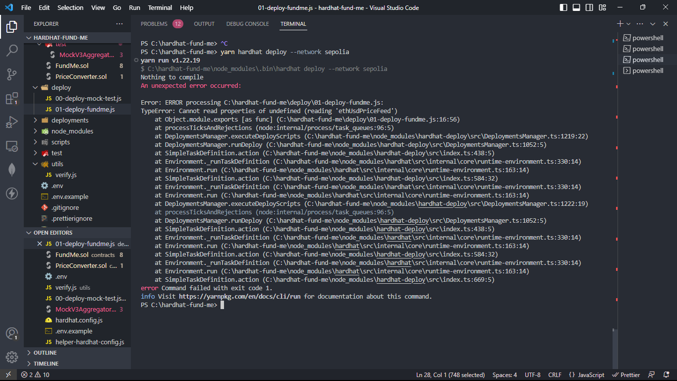Open the Run and Debug icon
The image size is (677, 381).
click(x=12, y=122)
